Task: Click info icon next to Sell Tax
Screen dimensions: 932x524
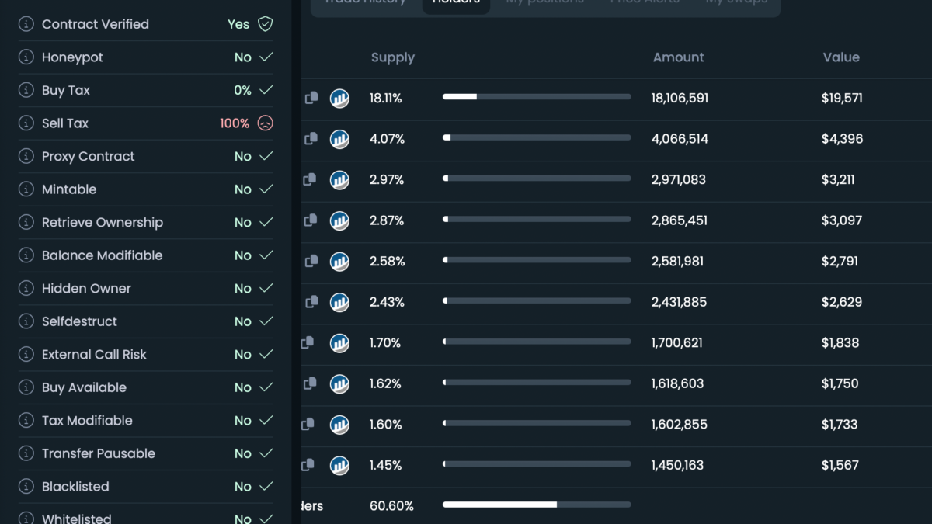Action: (x=26, y=123)
